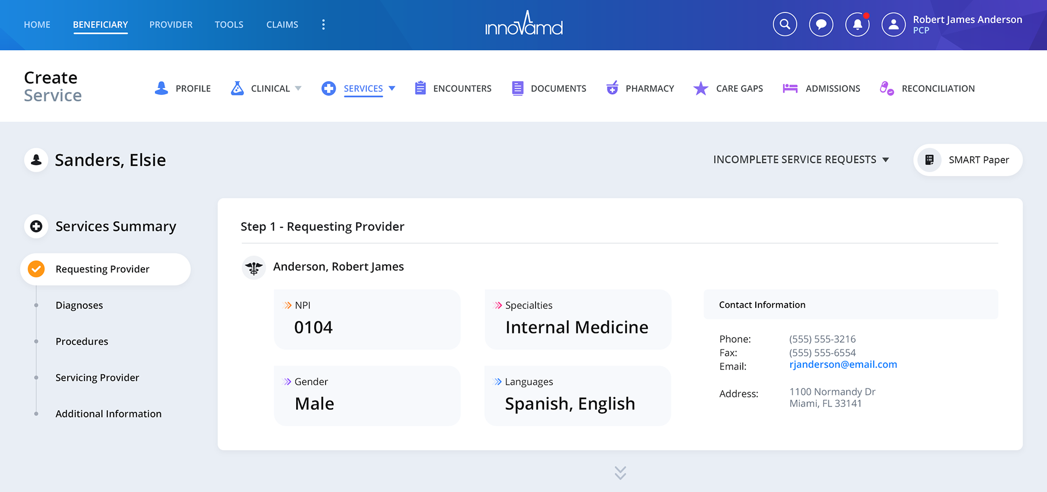Switch to the Services tab
This screenshot has height=492, width=1047.
[358, 88]
